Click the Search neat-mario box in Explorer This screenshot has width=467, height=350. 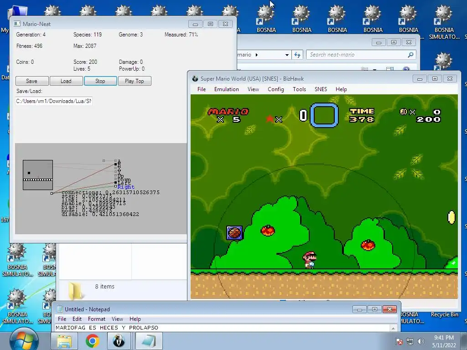click(x=361, y=55)
